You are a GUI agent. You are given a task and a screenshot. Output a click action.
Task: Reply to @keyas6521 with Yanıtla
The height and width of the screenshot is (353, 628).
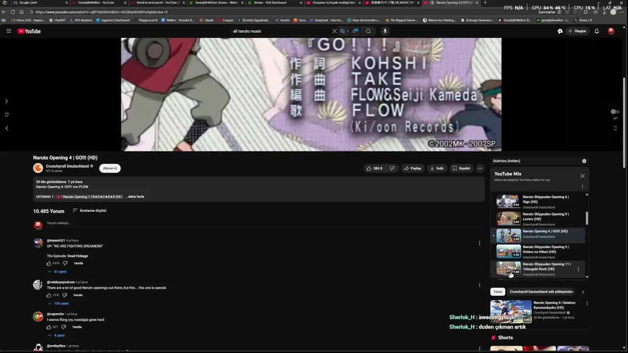(78, 263)
